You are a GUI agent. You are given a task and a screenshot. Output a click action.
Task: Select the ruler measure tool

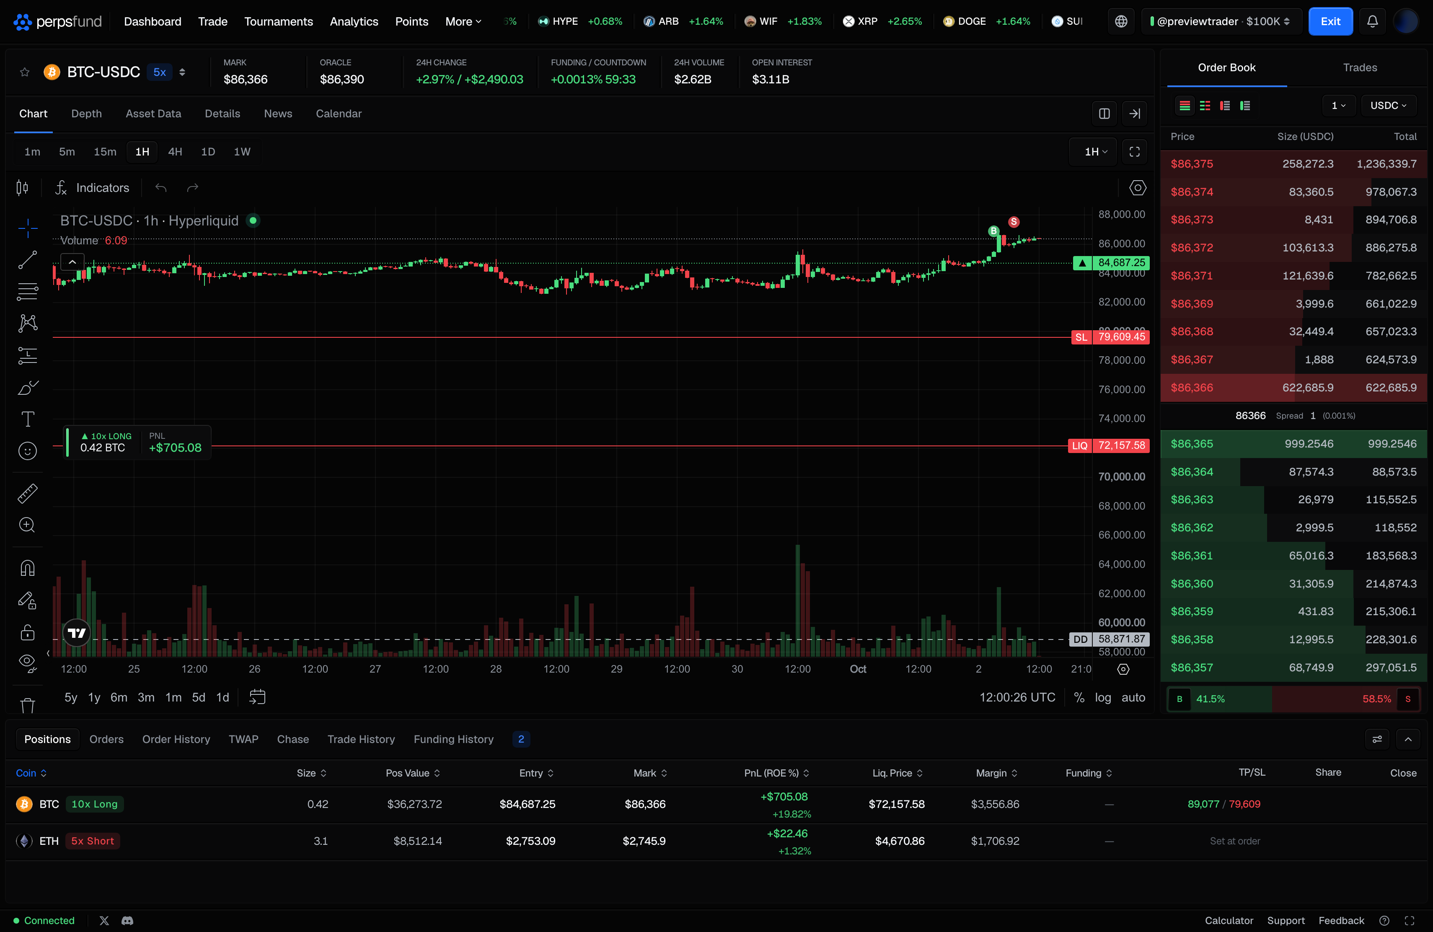[28, 493]
